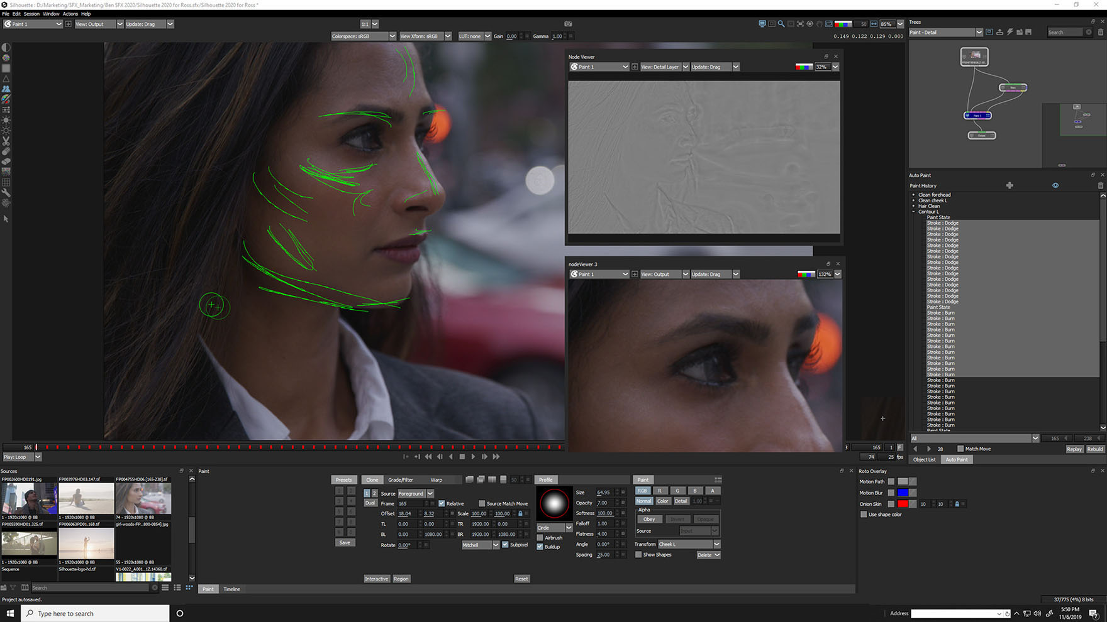The image size is (1107, 622).
Task: Click the stop playback button
Action: (462, 457)
